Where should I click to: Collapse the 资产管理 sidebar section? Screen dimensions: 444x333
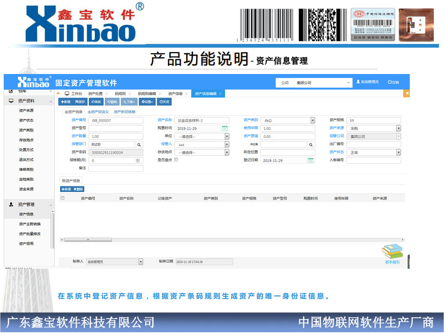point(51,205)
